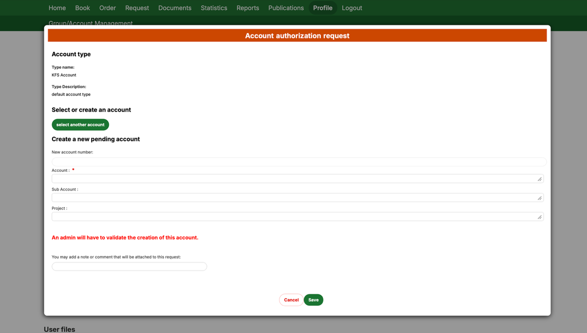
Task: Click into the Account text area
Action: (x=297, y=178)
